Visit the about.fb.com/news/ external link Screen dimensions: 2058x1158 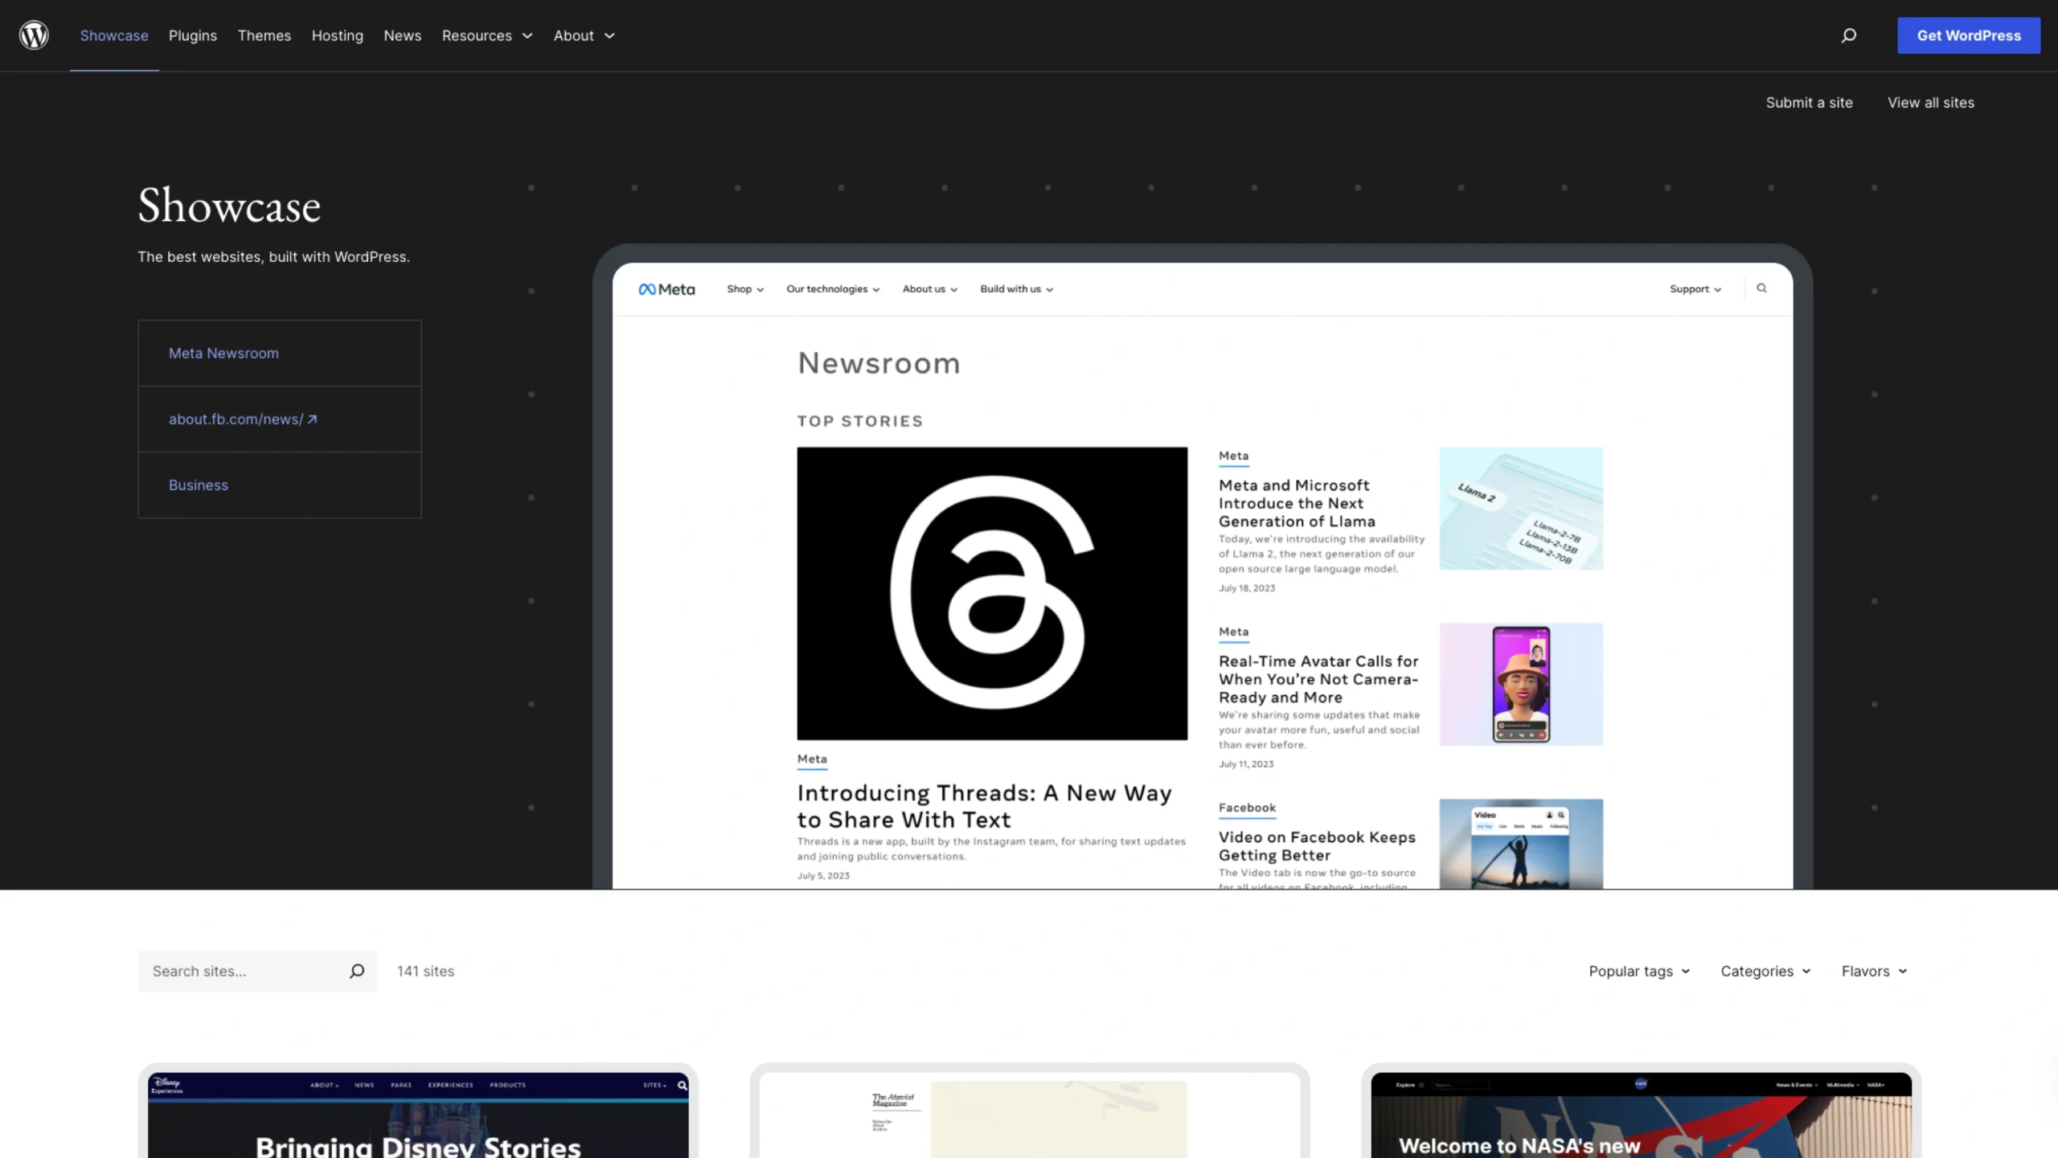pos(243,419)
